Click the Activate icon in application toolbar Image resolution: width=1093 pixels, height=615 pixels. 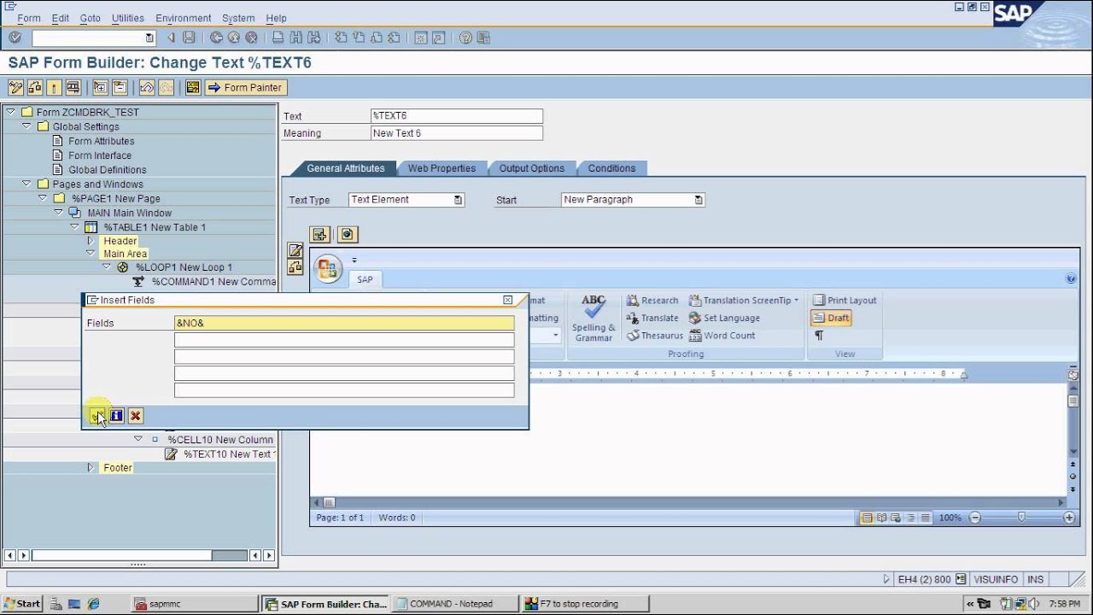pyautogui.click(x=54, y=87)
